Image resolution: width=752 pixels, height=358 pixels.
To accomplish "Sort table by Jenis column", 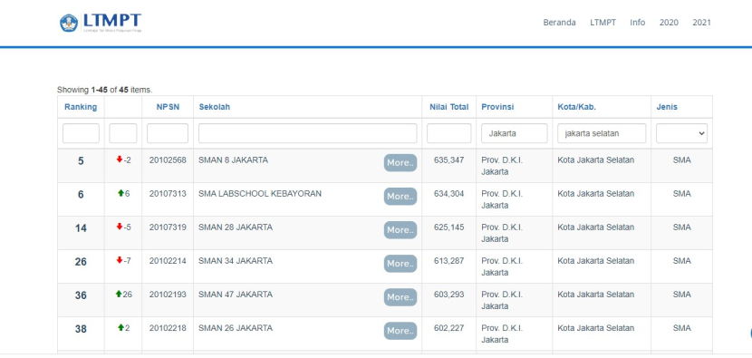I will pyautogui.click(x=667, y=107).
